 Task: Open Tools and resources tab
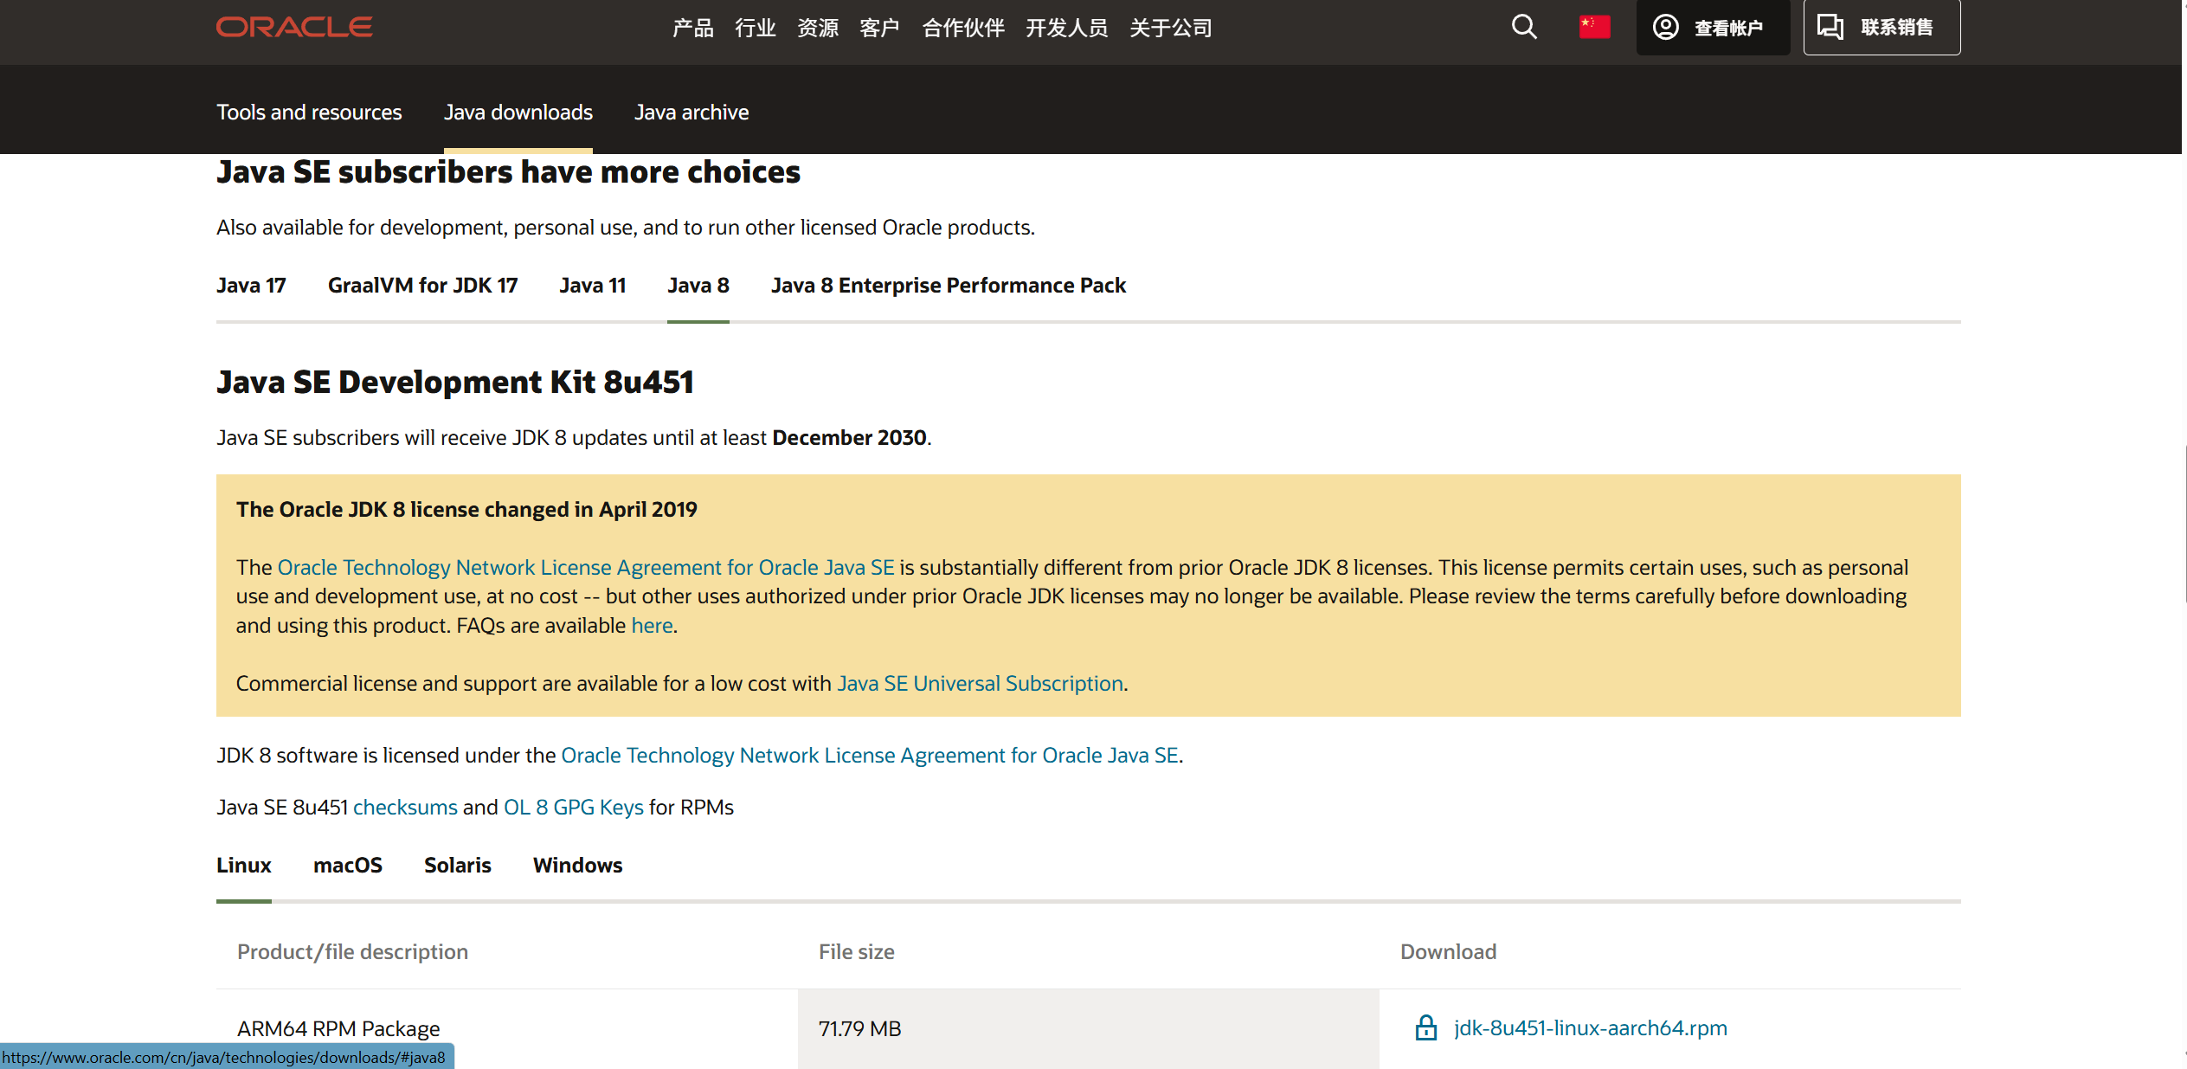click(x=309, y=113)
